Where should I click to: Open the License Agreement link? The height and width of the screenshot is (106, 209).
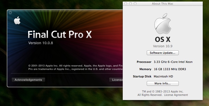[x=176, y=95]
